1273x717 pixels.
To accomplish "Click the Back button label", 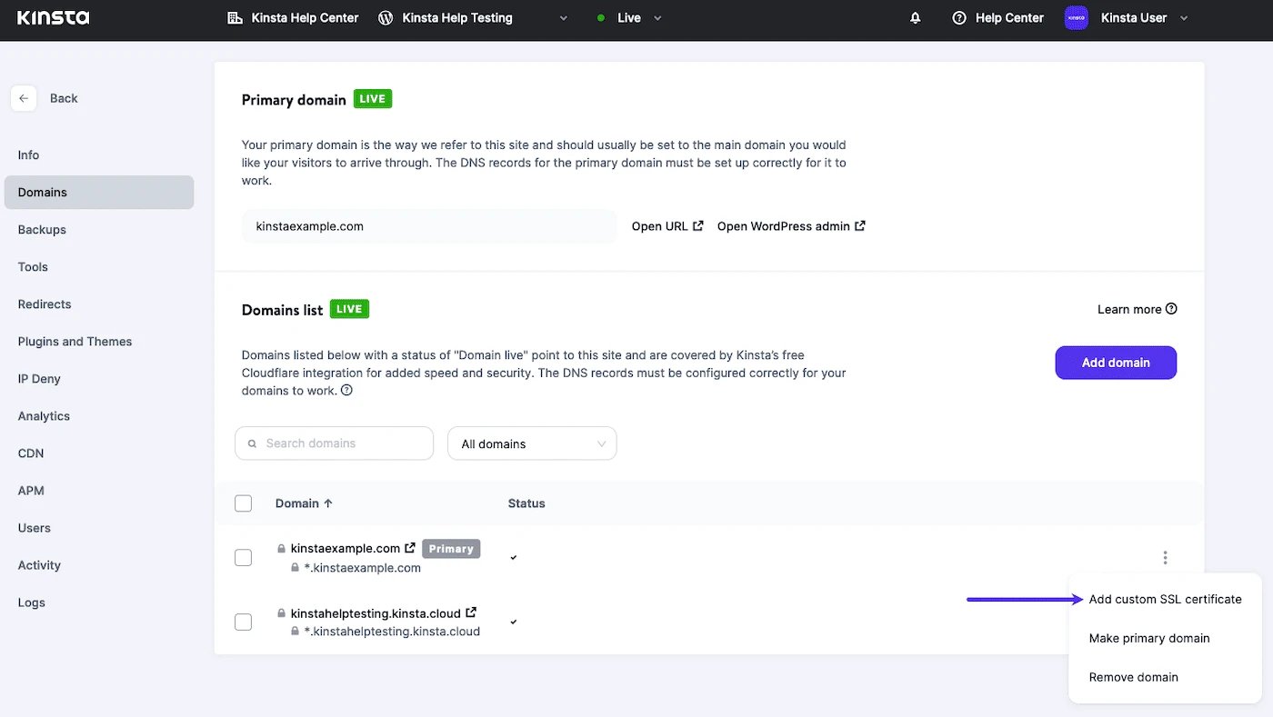I will [64, 98].
